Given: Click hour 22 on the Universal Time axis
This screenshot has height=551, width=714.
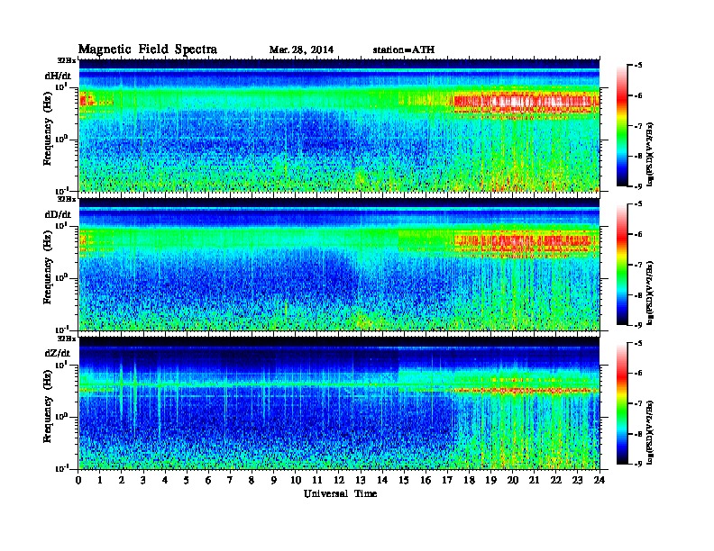Looking at the screenshot, I should [x=556, y=480].
